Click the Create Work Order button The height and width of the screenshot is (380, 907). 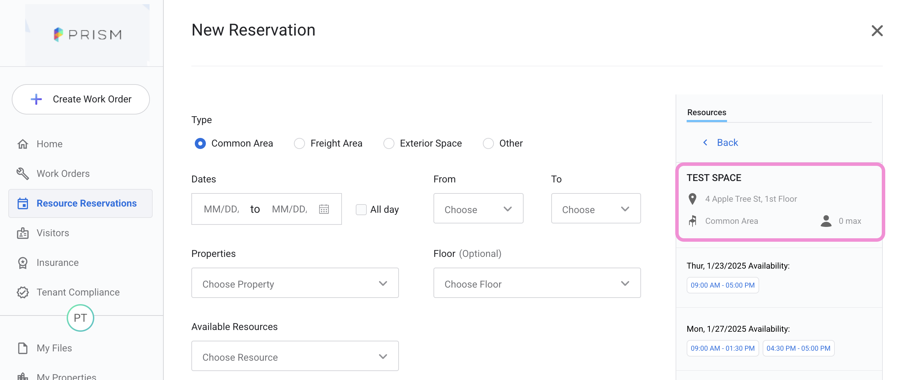[x=80, y=99]
